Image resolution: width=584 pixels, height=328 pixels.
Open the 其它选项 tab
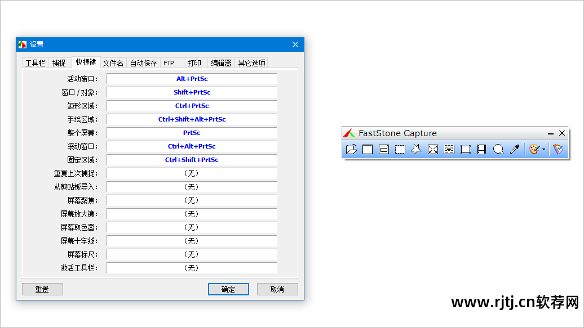click(x=252, y=63)
